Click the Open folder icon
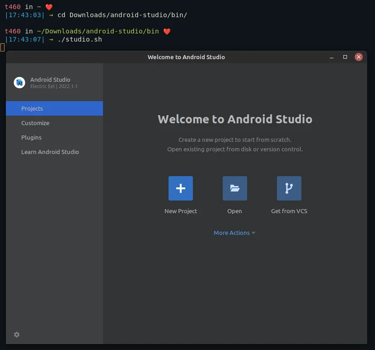The width and height of the screenshot is (375, 350). (234, 188)
